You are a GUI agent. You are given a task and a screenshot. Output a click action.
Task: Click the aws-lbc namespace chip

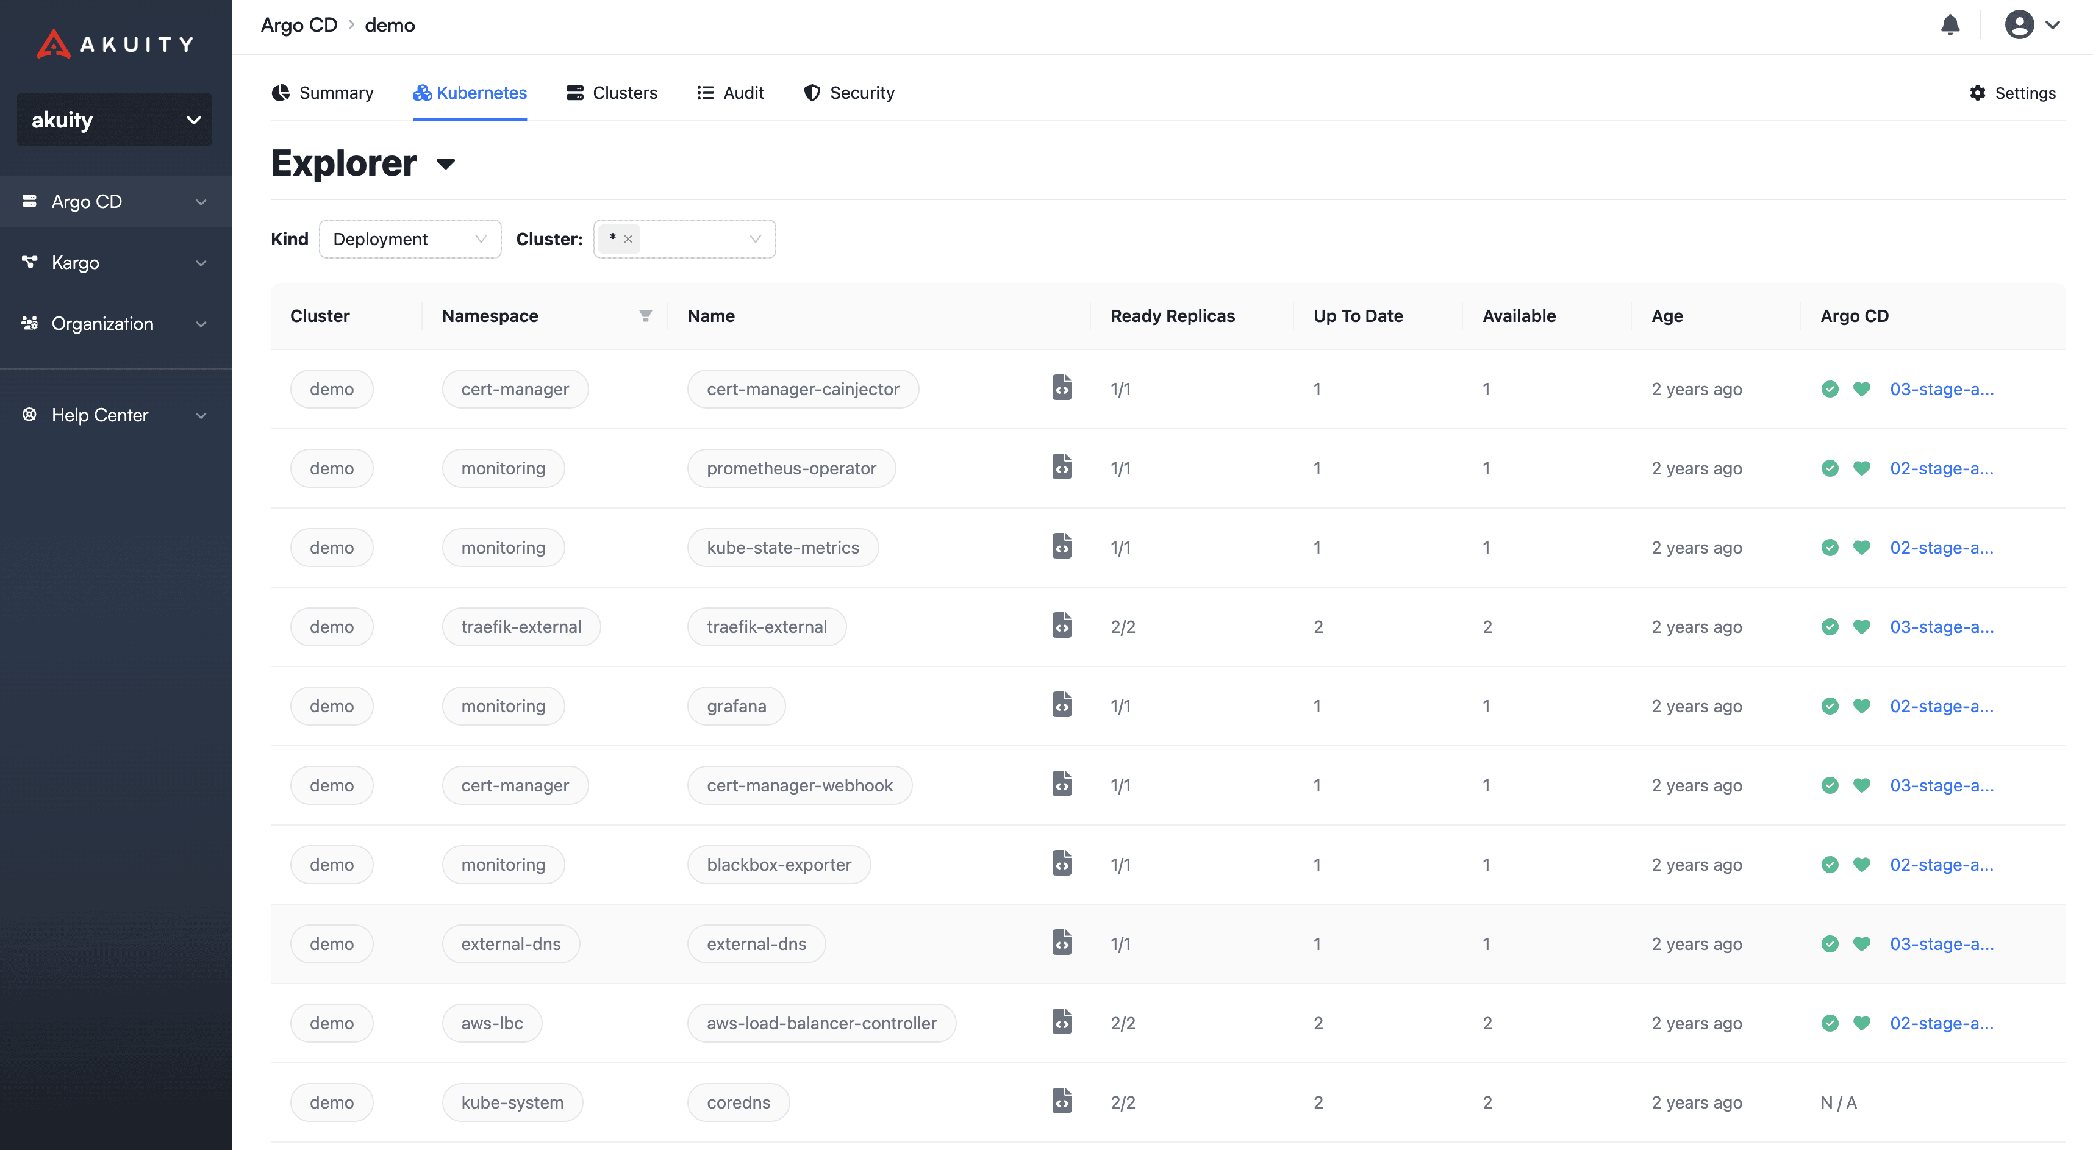coord(492,1023)
